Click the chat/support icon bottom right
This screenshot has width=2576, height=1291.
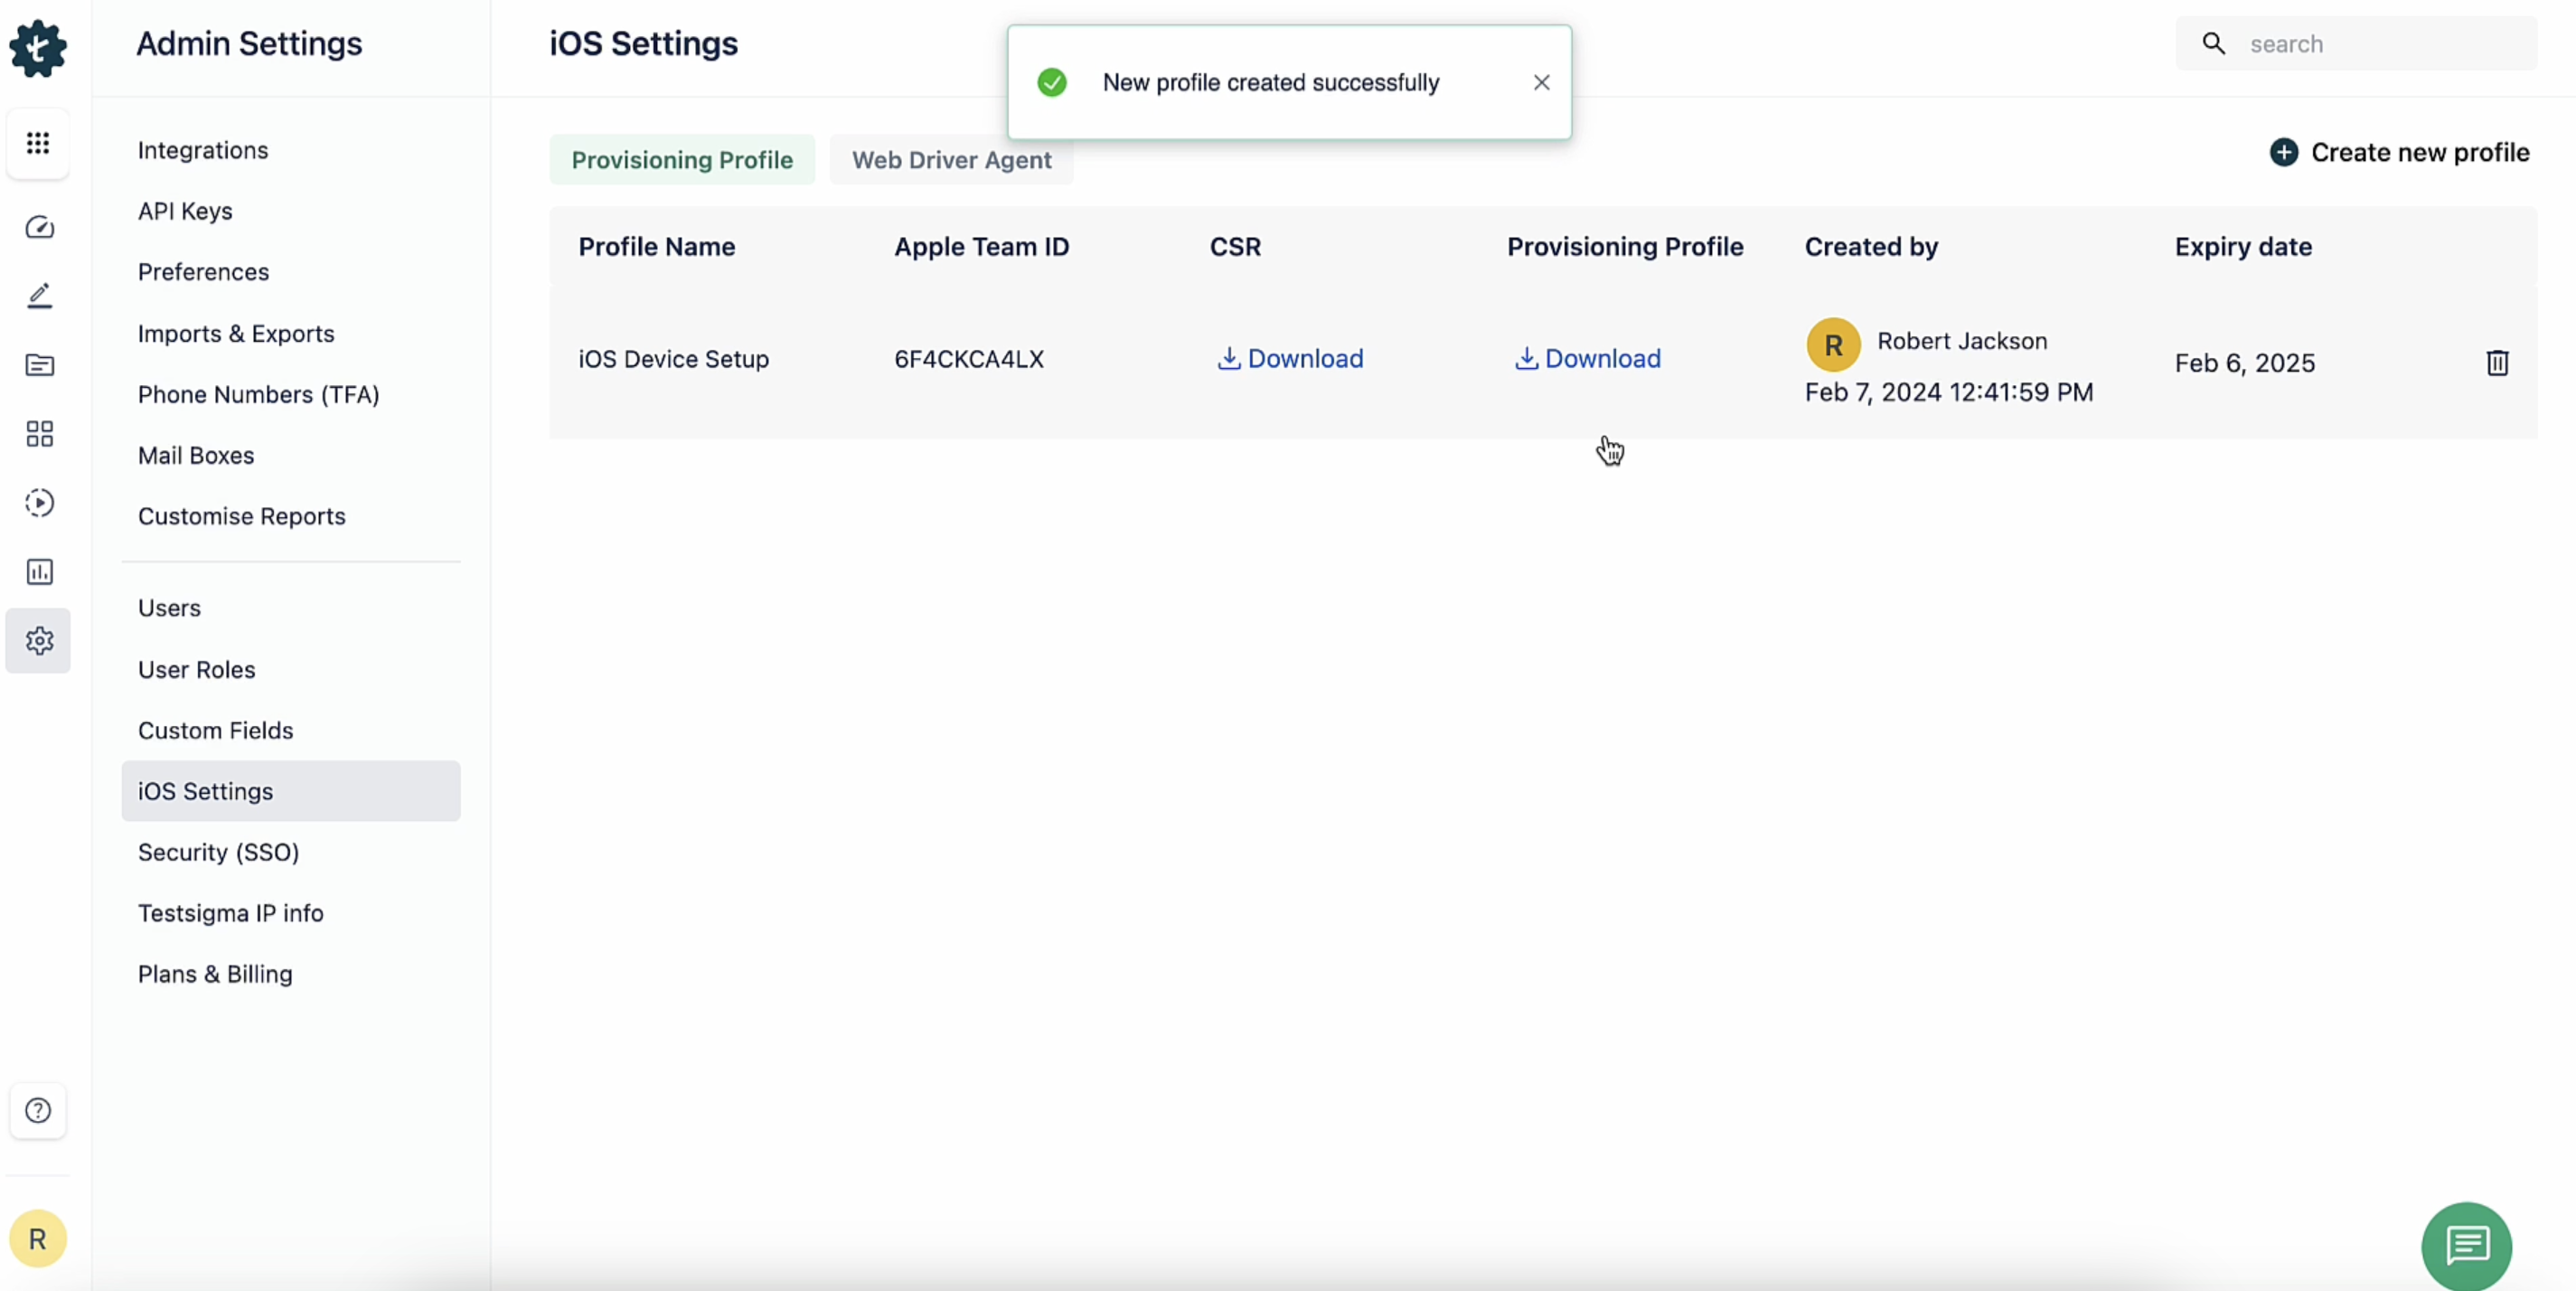[x=2468, y=1245]
